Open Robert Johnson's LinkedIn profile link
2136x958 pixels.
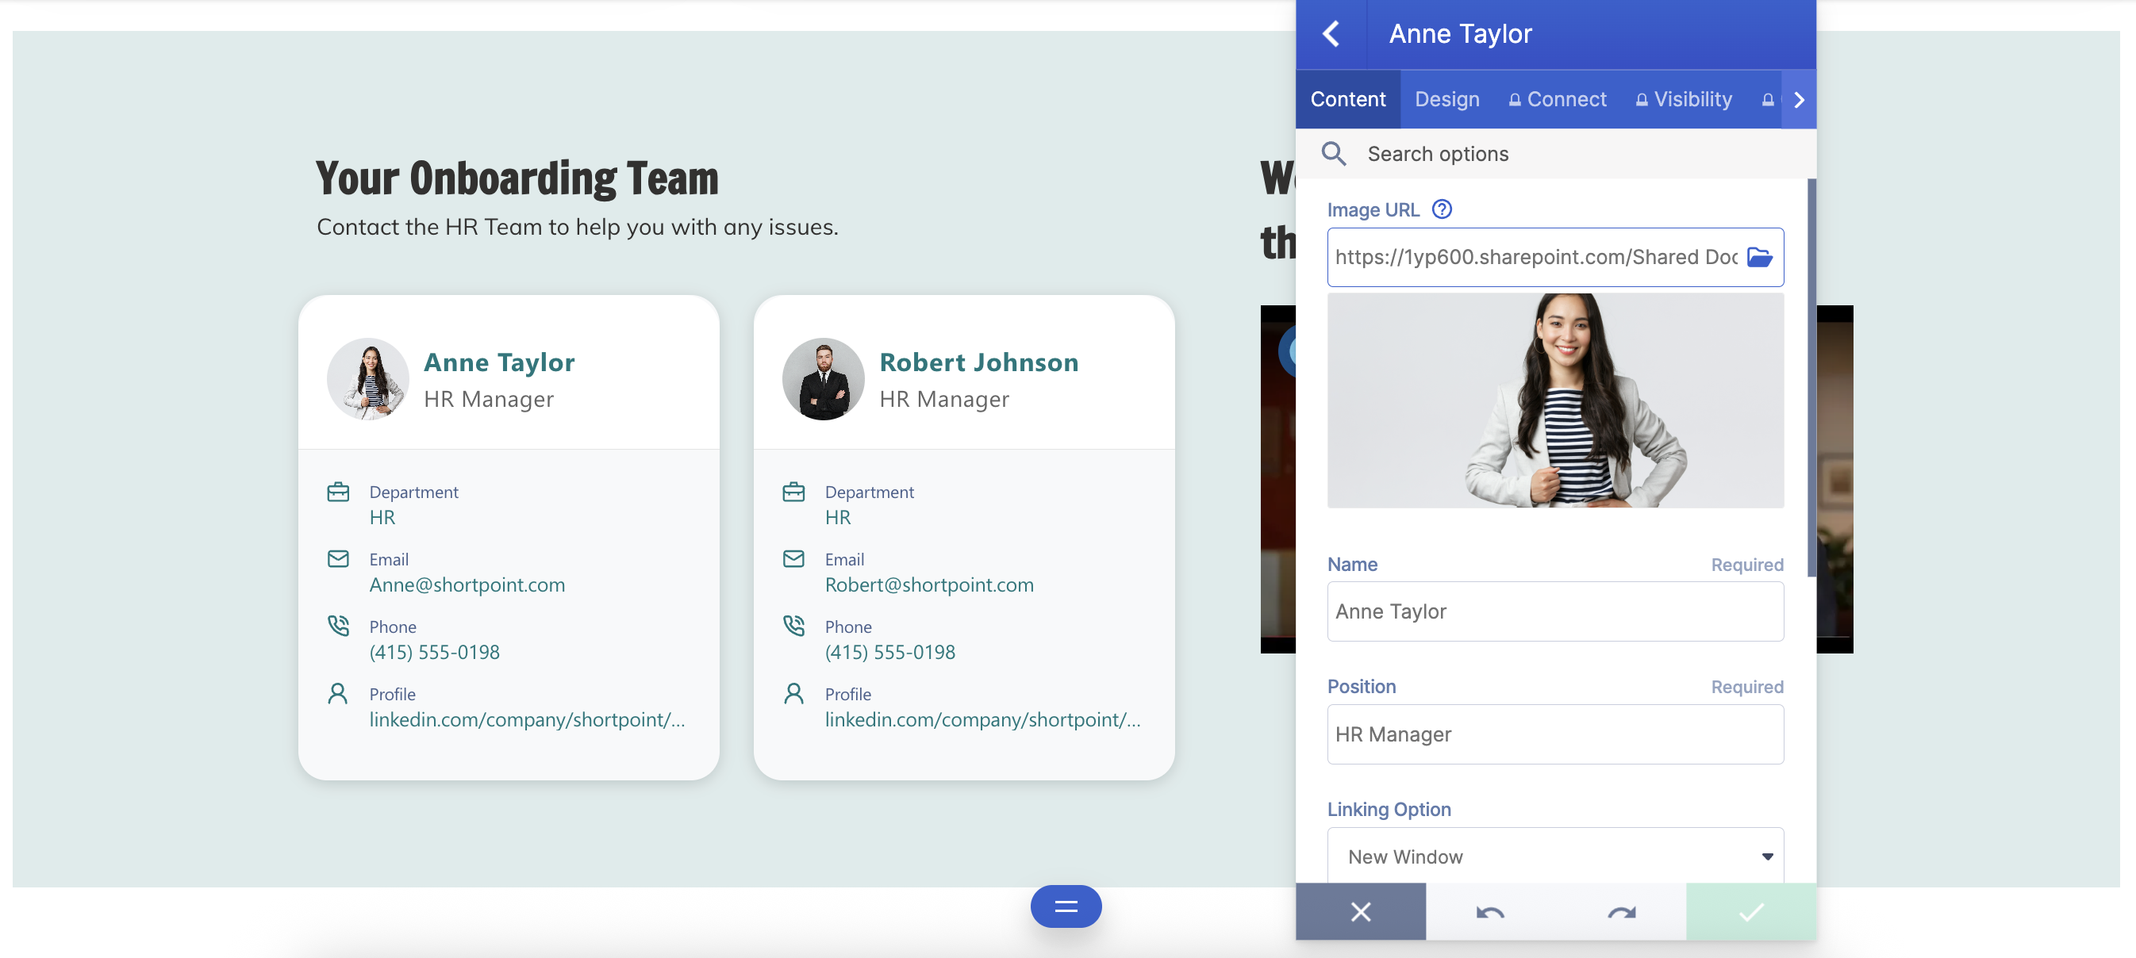[982, 719]
